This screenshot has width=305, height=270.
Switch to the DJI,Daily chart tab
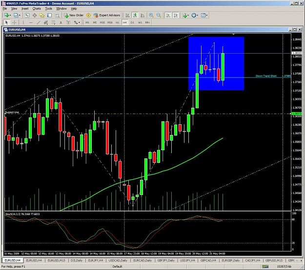coord(77,260)
